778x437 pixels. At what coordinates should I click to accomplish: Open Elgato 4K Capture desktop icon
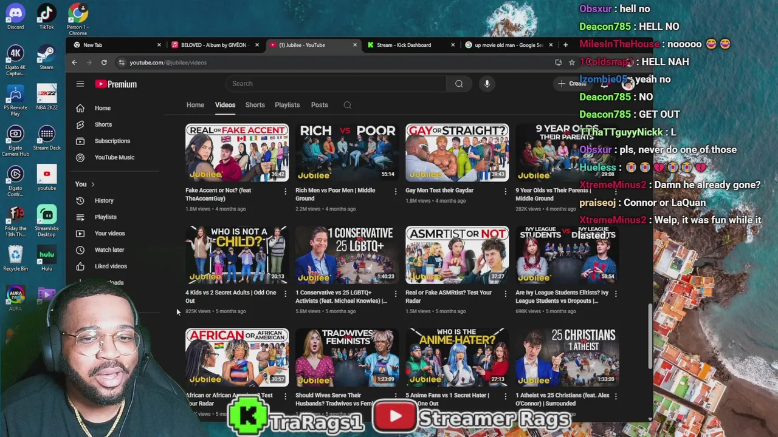pos(15,61)
